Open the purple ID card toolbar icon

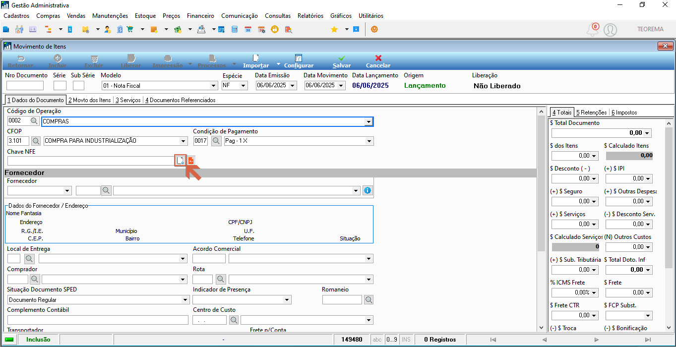pyautogui.click(x=33, y=29)
